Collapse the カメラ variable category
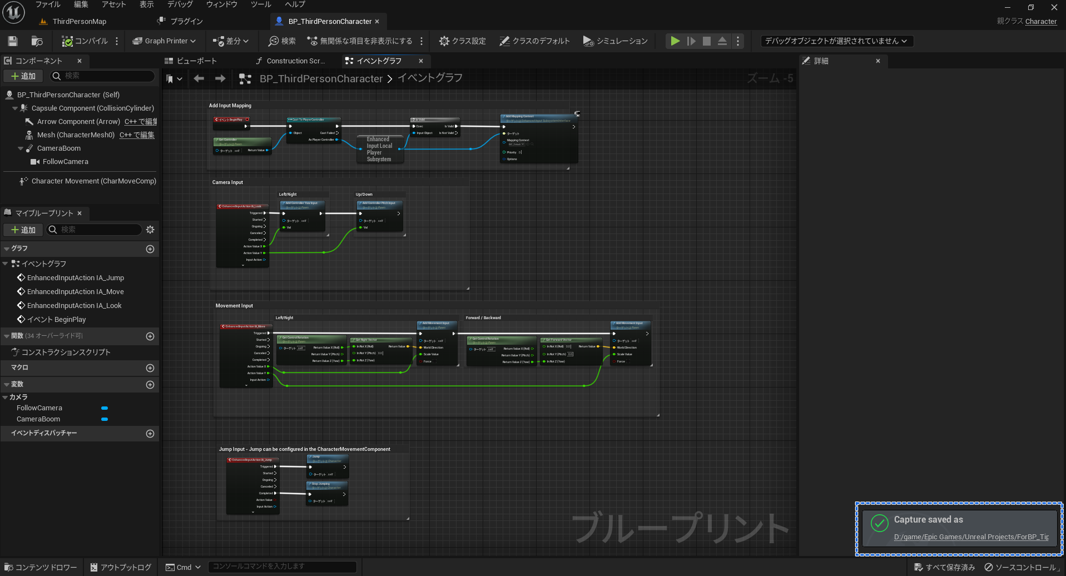Screen dimensions: 1066x576 7,397
